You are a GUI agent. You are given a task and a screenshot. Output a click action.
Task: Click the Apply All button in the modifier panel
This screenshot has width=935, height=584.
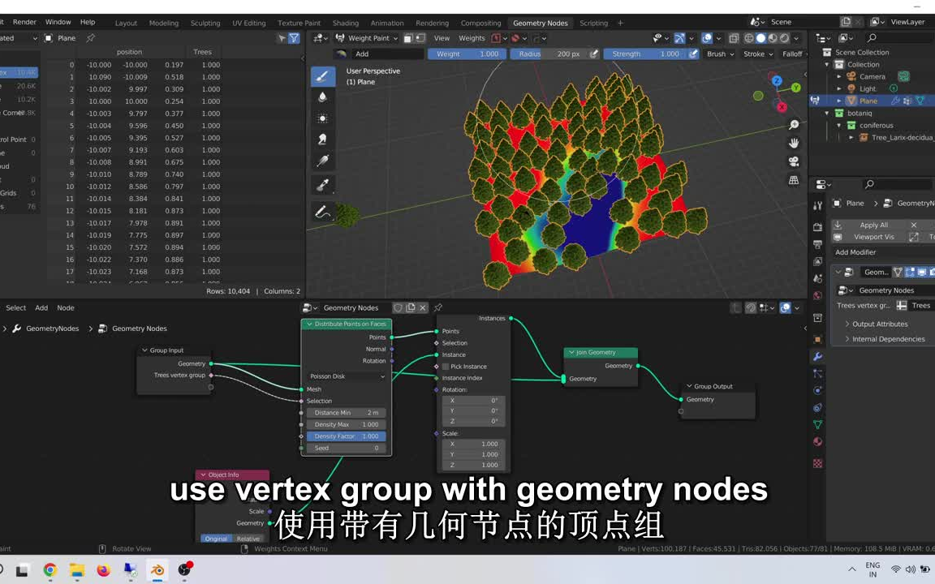873,225
